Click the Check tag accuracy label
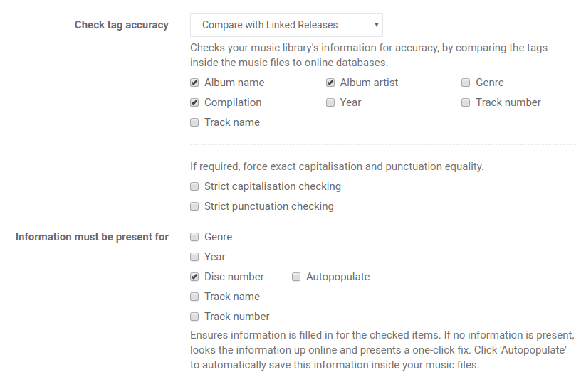This screenshot has height=377, width=586. 121,25
